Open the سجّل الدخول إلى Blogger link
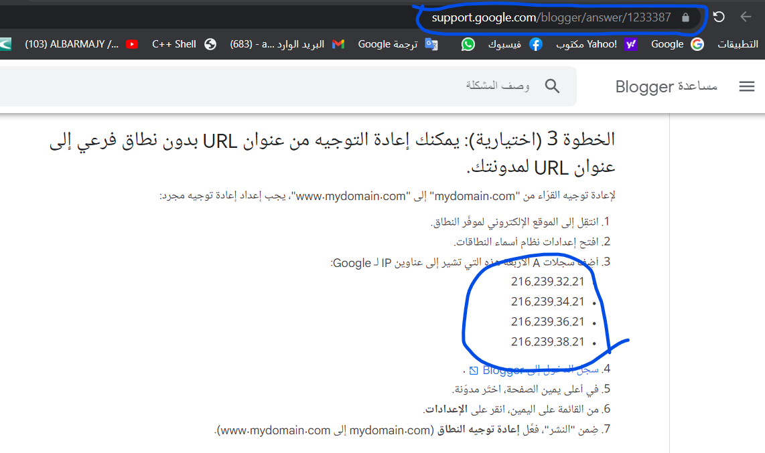 pyautogui.click(x=540, y=370)
